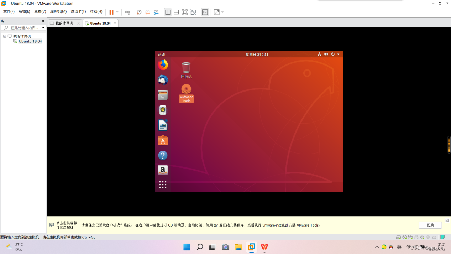Open Windows taskbar search
The width and height of the screenshot is (451, 254).
(x=200, y=247)
